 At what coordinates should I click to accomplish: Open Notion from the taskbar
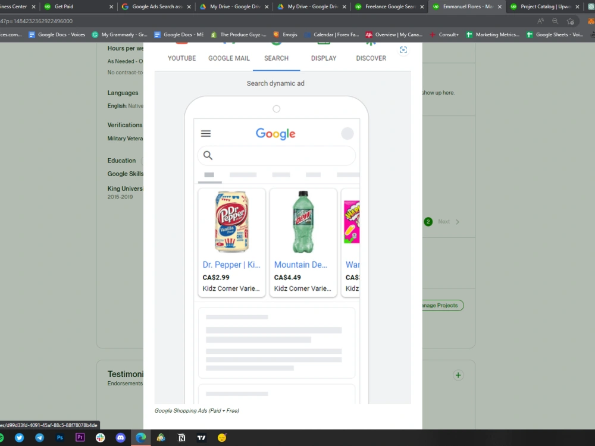(181, 438)
